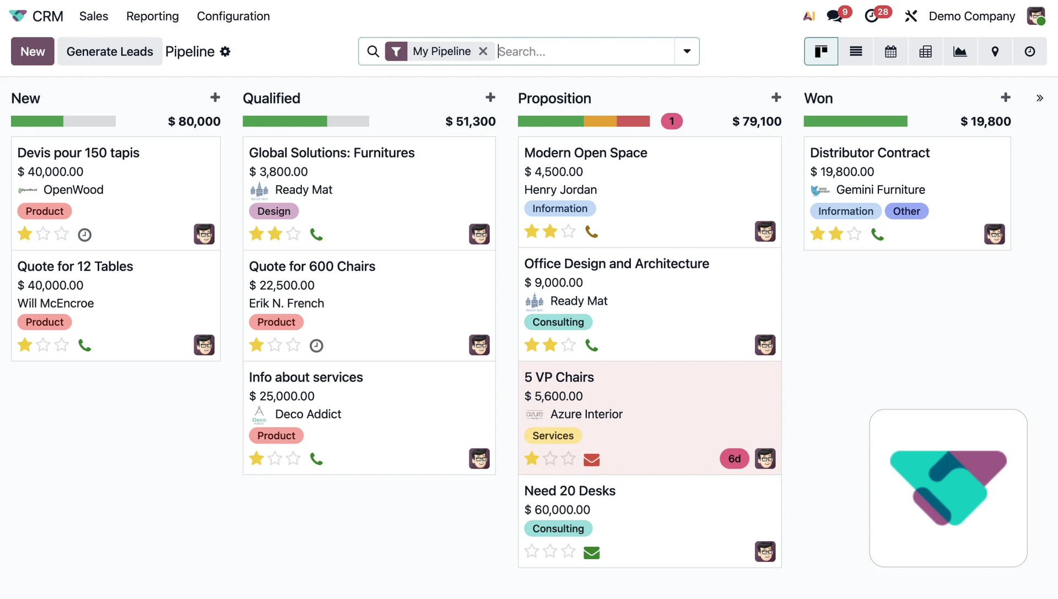The image size is (1058, 599).
Task: Set third star on Modern Open Space
Action: [568, 231]
